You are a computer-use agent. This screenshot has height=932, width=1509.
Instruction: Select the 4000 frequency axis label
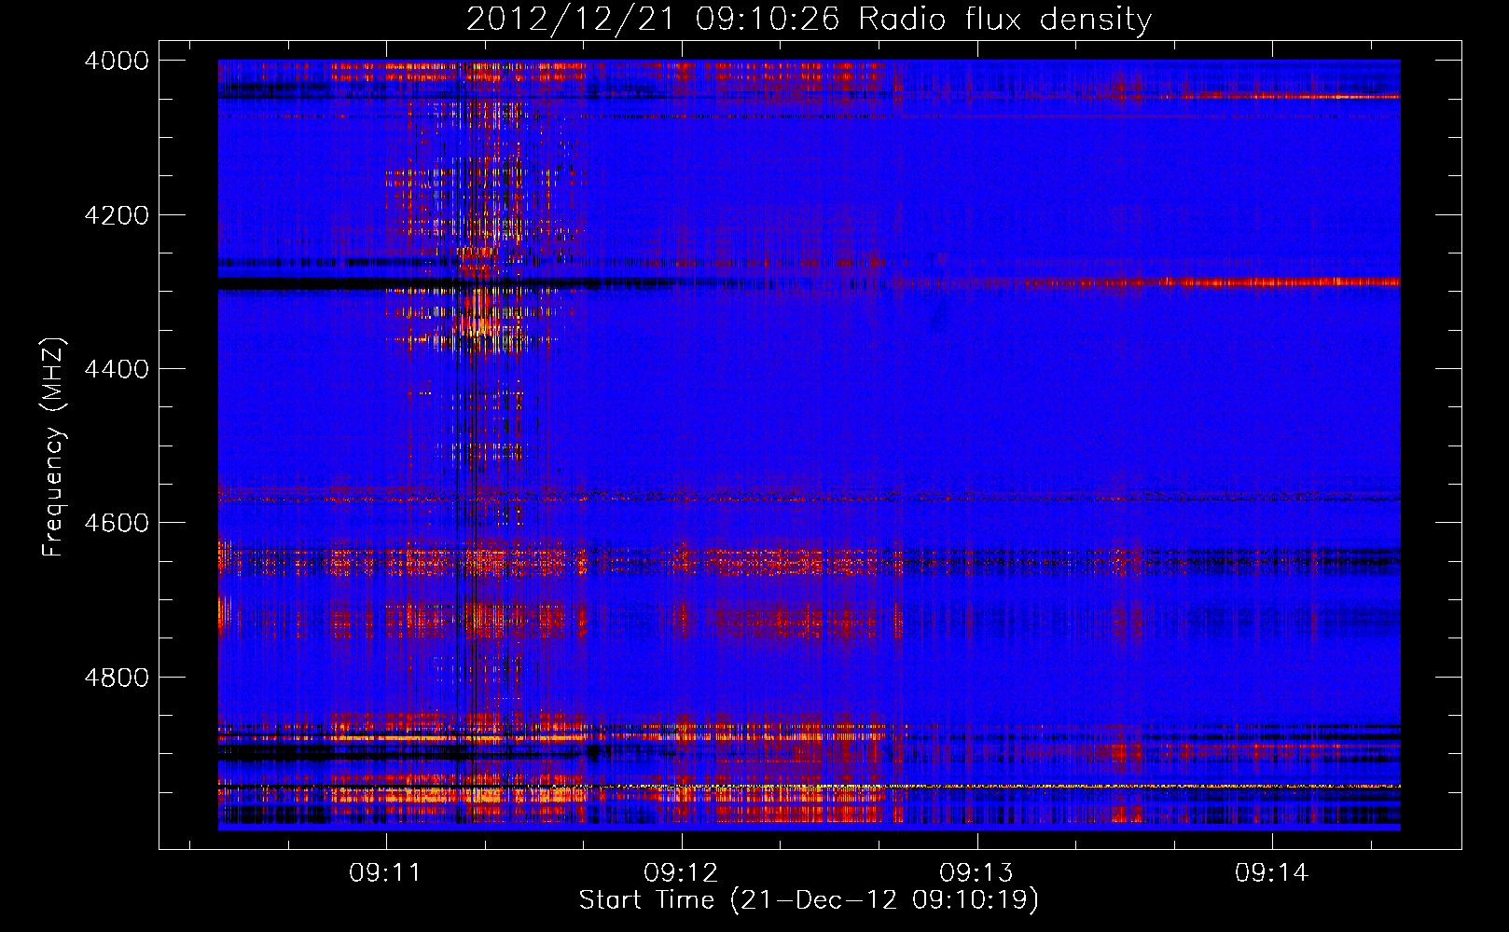pyautogui.click(x=117, y=61)
